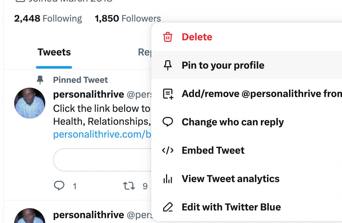Click the personalithrive name on the pinned tweet
The width and height of the screenshot is (342, 223).
[x=89, y=94]
